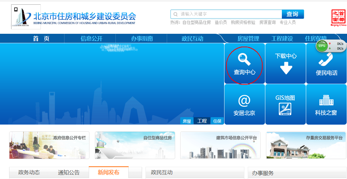The image size is (347, 179).
Task: Switch banner to 工程 tab
Action: pos(202,121)
